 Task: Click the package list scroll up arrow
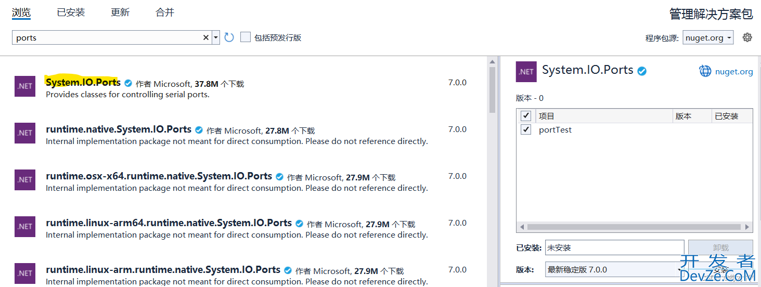492,62
